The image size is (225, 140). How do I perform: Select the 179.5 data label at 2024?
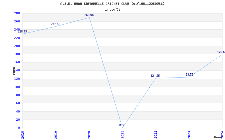click(221, 52)
